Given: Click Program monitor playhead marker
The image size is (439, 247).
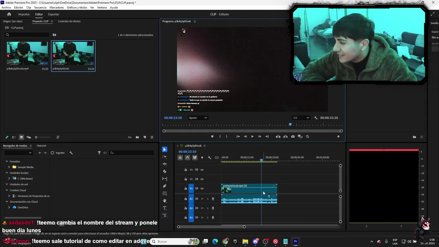Looking at the screenshot, I should (290, 125).
